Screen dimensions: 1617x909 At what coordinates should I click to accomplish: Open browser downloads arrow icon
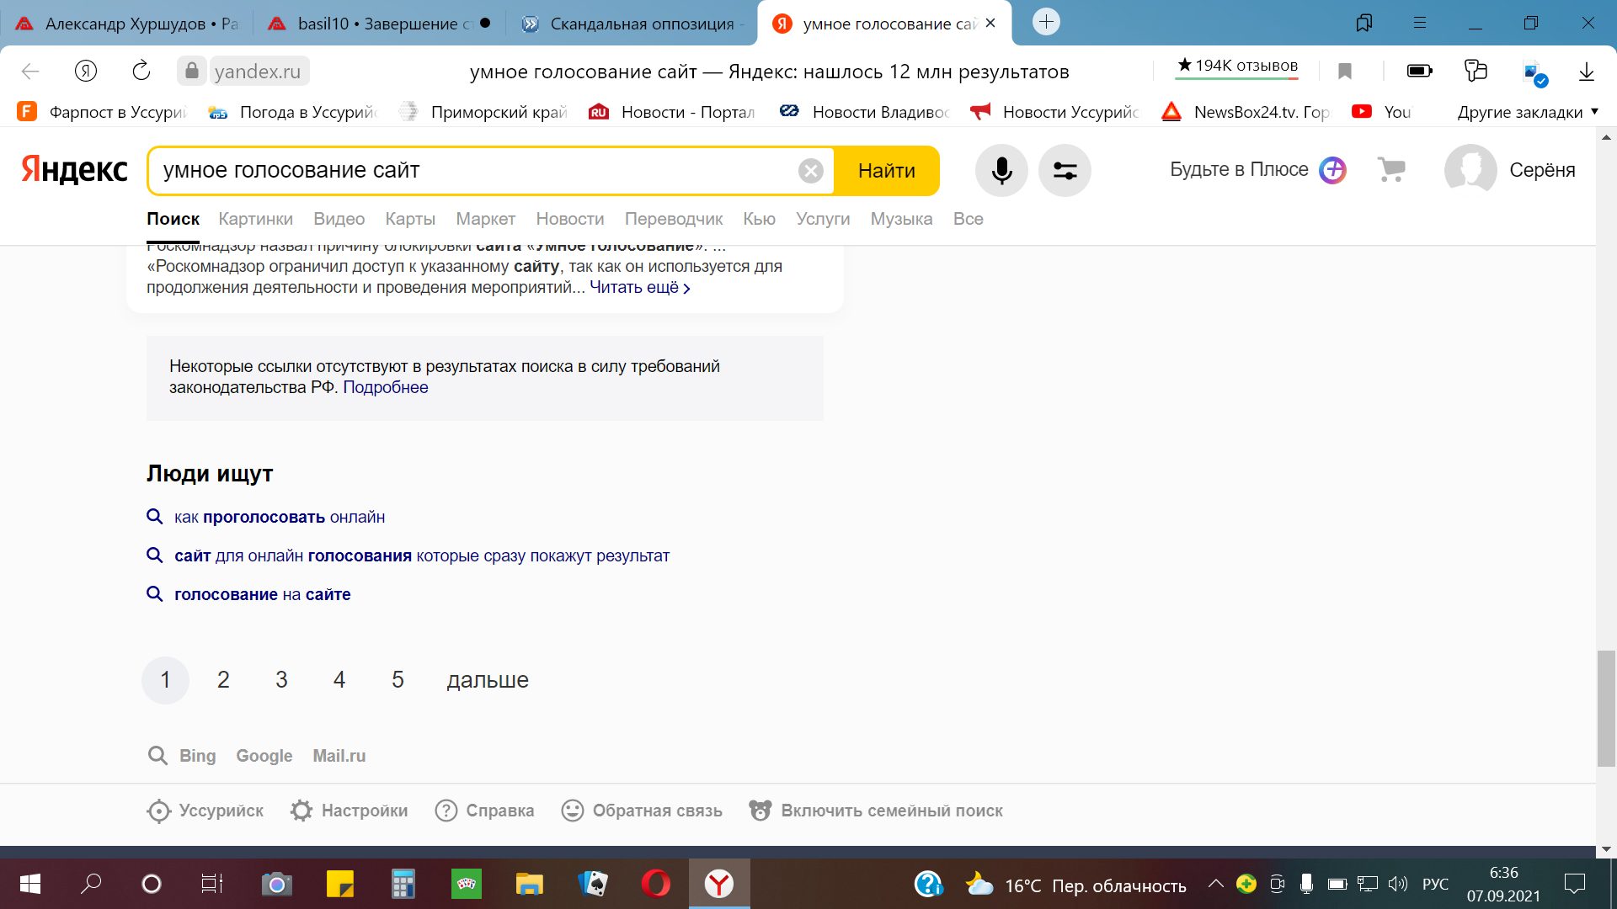(x=1587, y=72)
